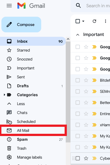Screen dimensions: 110x165
Task: Toggle importance marker on Entire email
Action: [94, 114]
